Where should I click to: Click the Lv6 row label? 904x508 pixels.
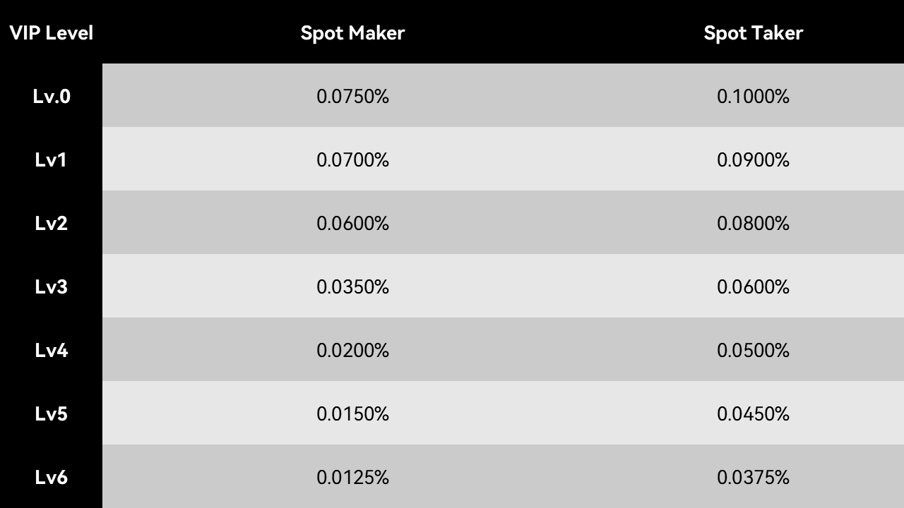click(x=51, y=477)
